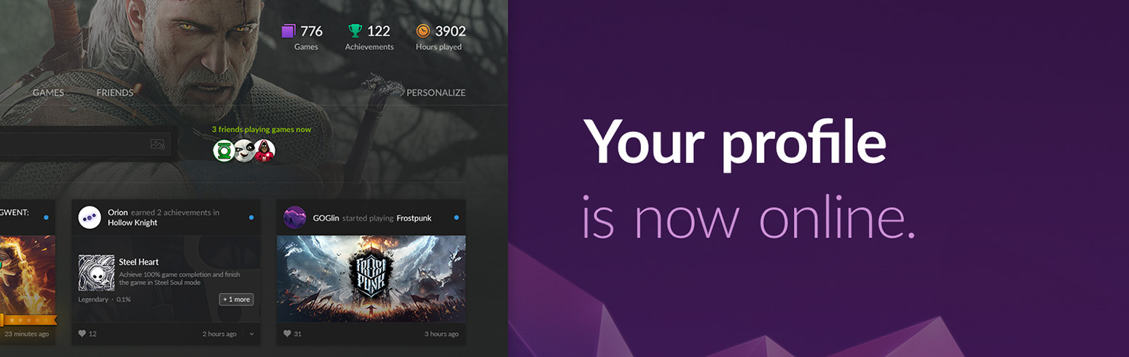Click the Steel Heart achievement icon
Screen dimensions: 1129x357
(x=96, y=272)
